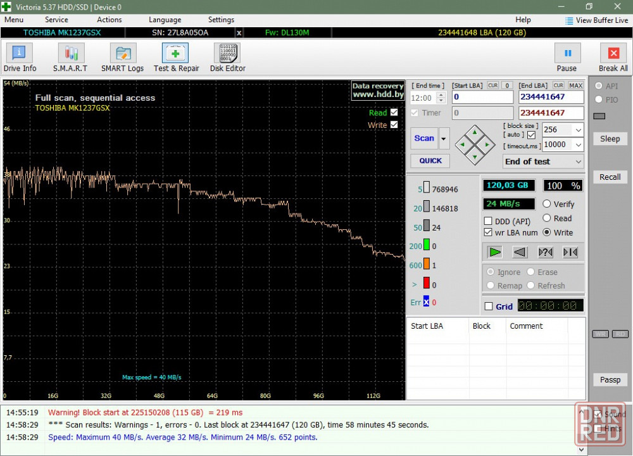Click the Scan button
The image size is (633, 456).
tap(424, 139)
